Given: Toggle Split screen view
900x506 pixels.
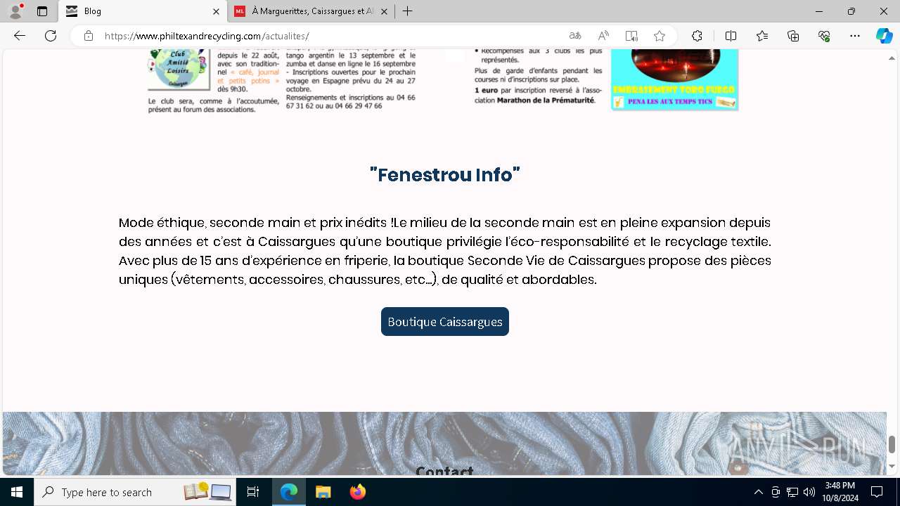Looking at the screenshot, I should point(731,36).
